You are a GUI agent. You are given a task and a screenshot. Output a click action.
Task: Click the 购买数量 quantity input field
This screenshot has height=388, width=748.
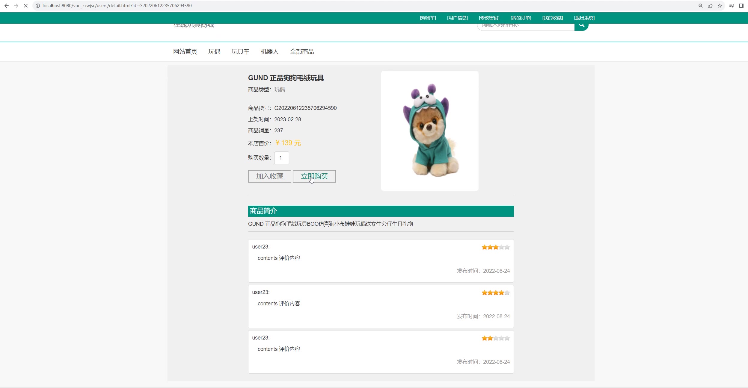pyautogui.click(x=281, y=158)
